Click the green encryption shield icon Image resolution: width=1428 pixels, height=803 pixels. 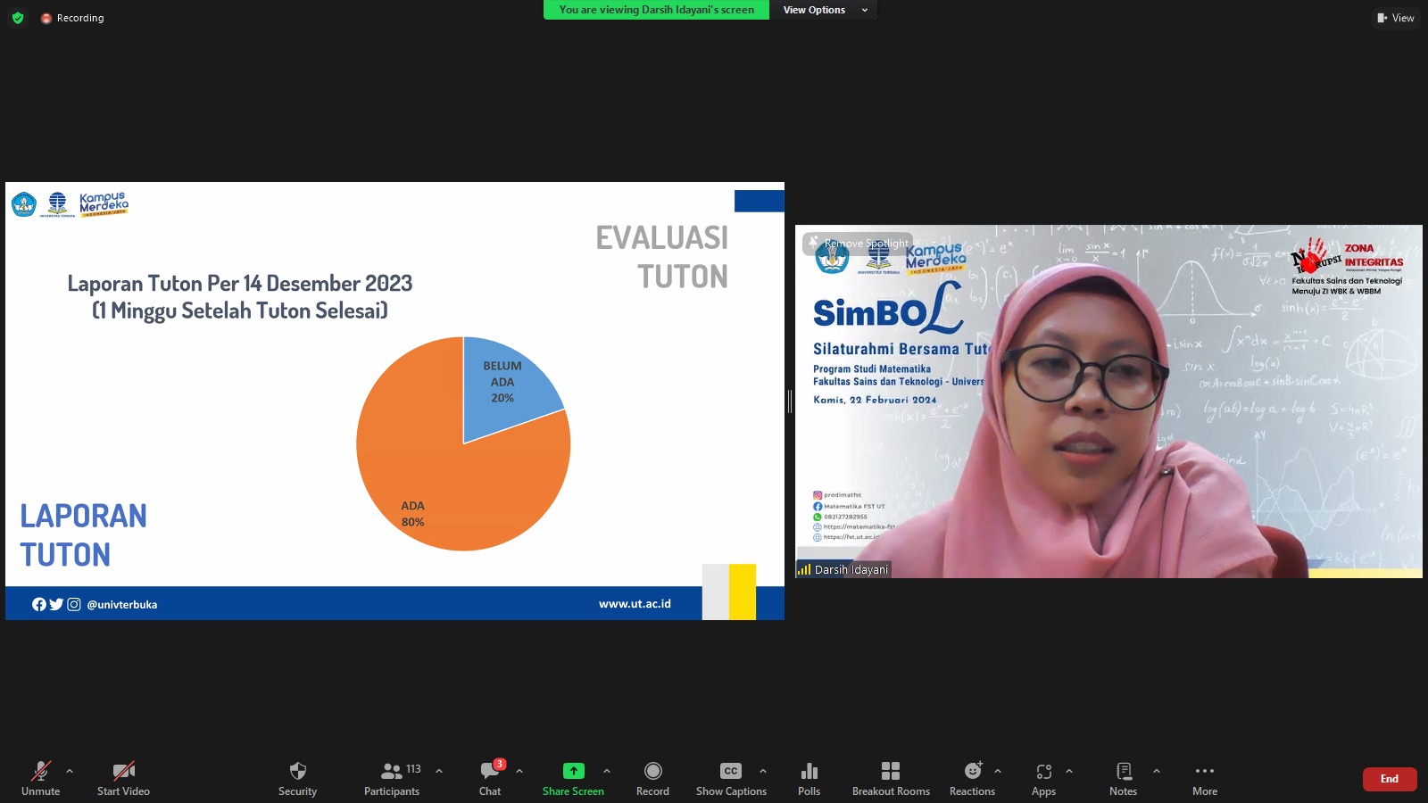pos(18,18)
